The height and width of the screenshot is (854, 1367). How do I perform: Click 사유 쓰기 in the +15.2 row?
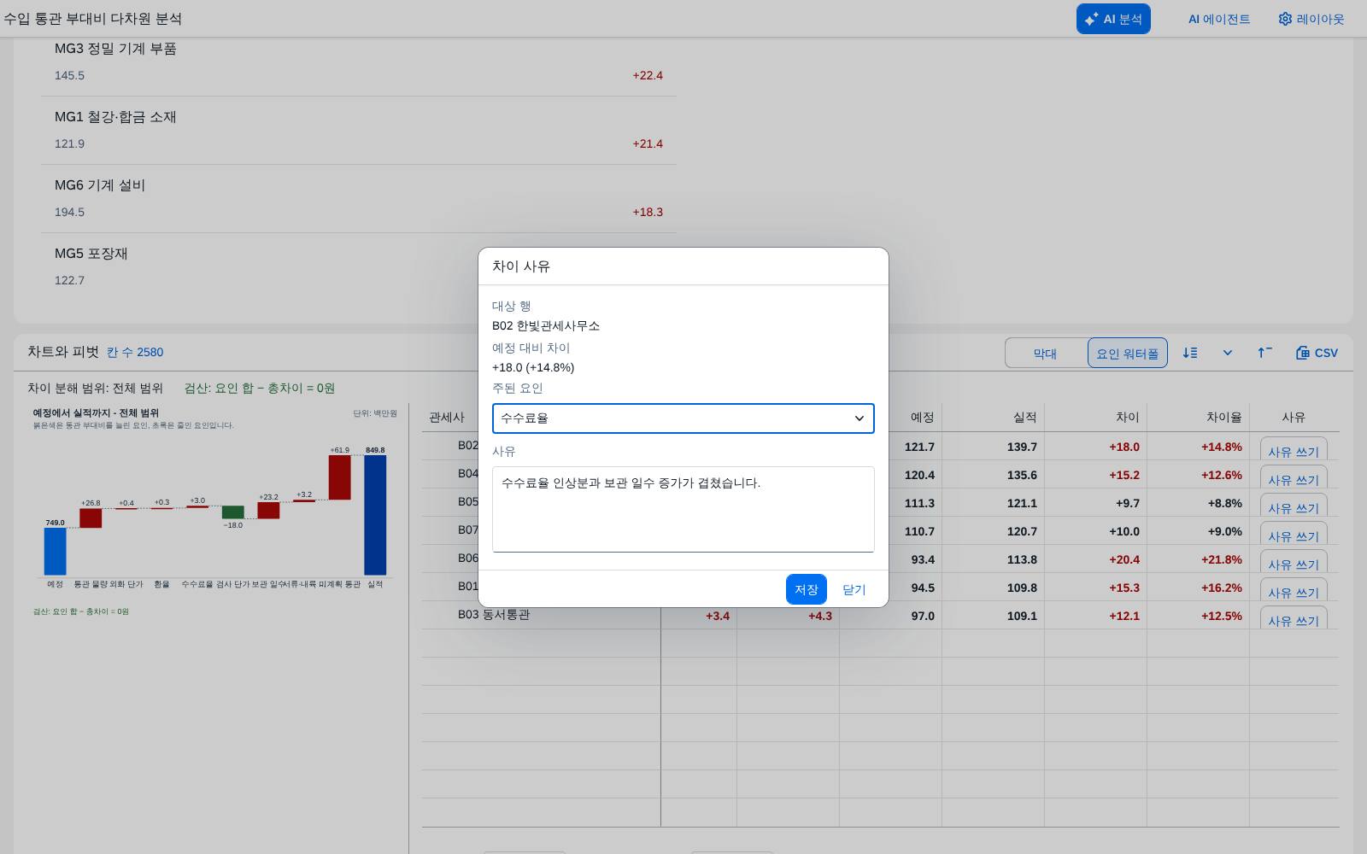tap(1294, 477)
